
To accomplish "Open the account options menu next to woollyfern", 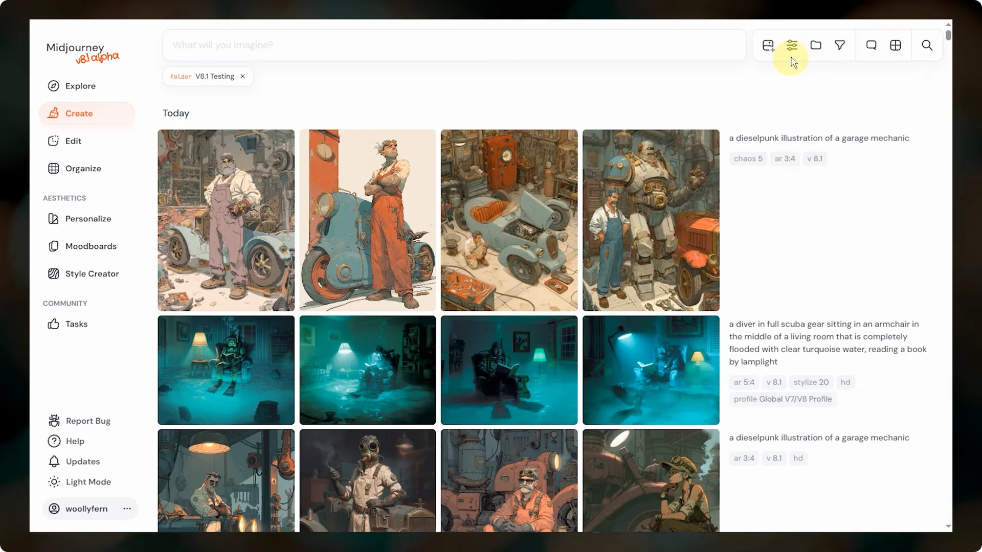I will tap(127, 509).
